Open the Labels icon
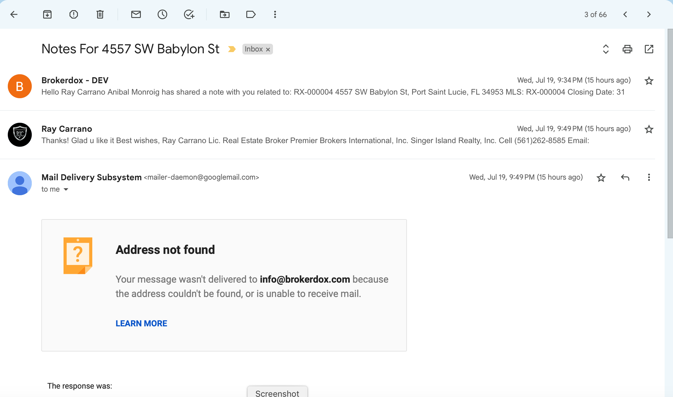This screenshot has height=397, width=673. 251,14
